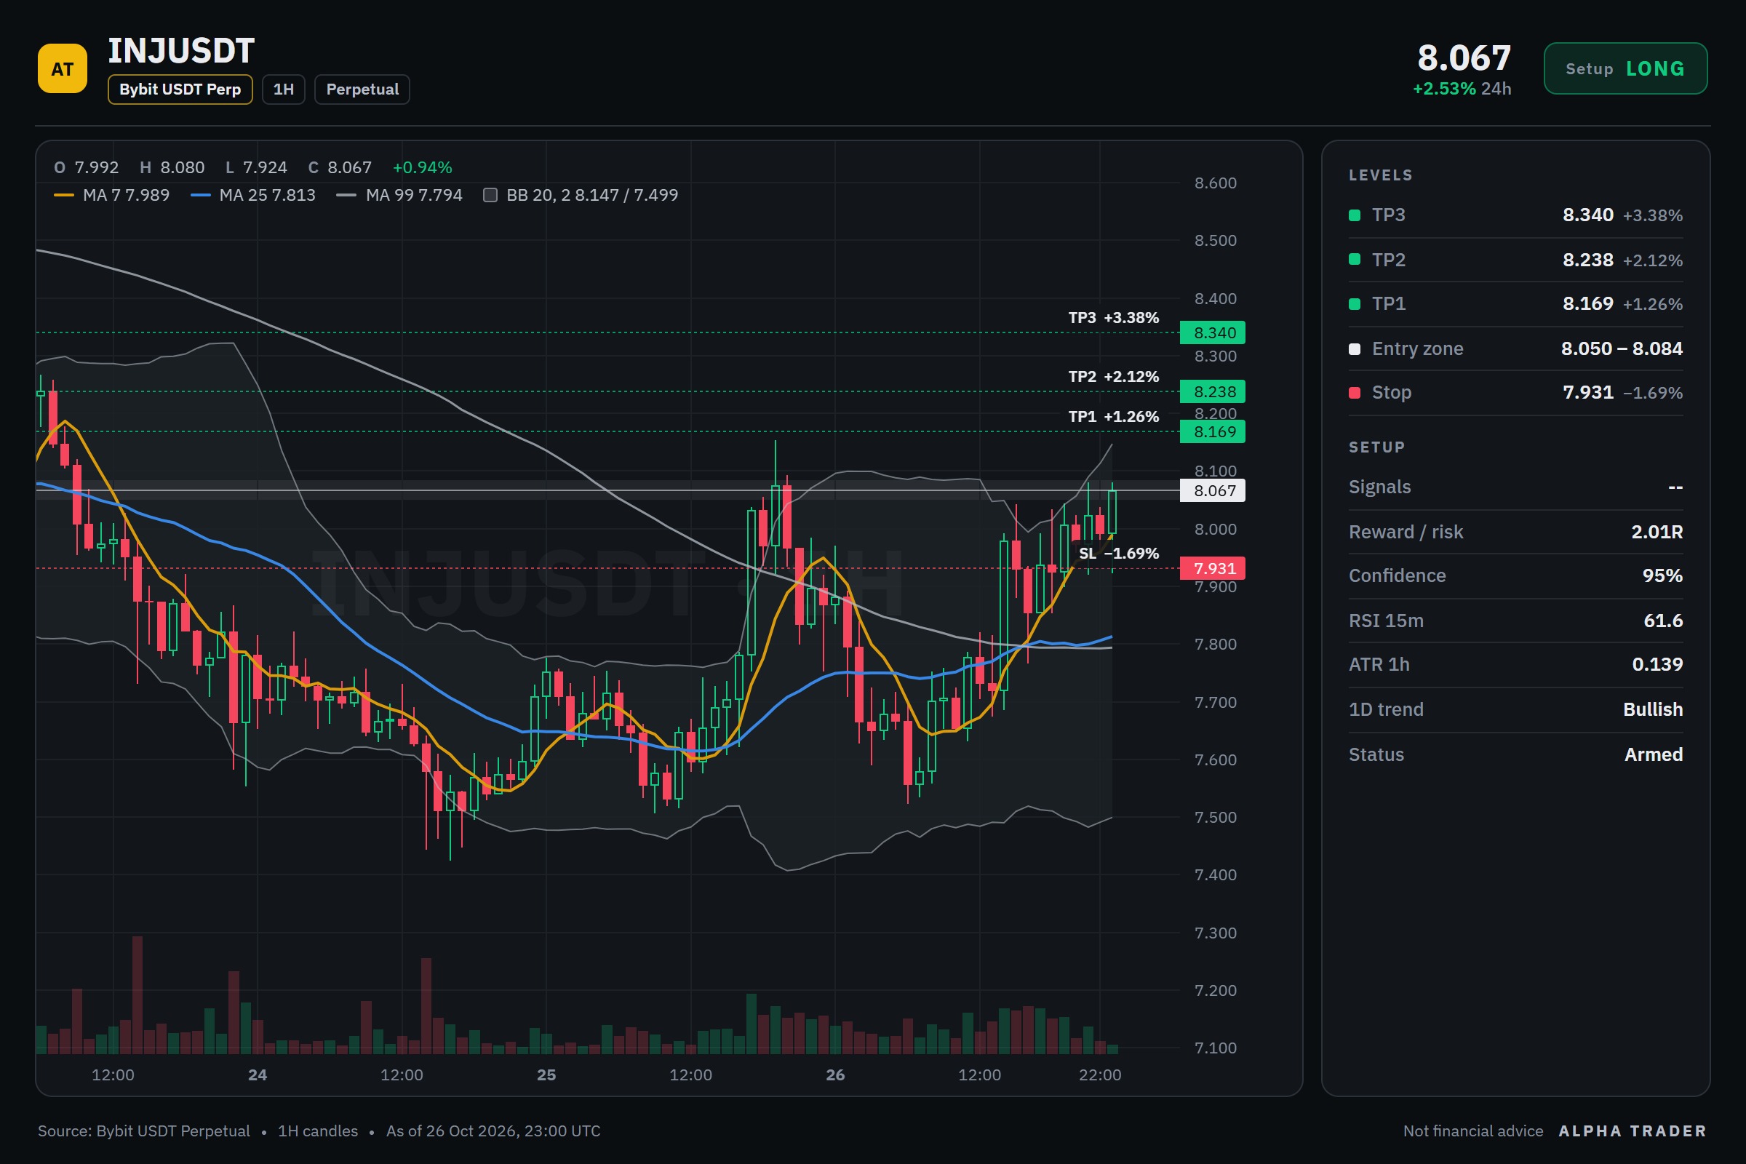Image resolution: width=1746 pixels, height=1164 pixels.
Task: Click the +0.94% candle change value
Action: (422, 168)
